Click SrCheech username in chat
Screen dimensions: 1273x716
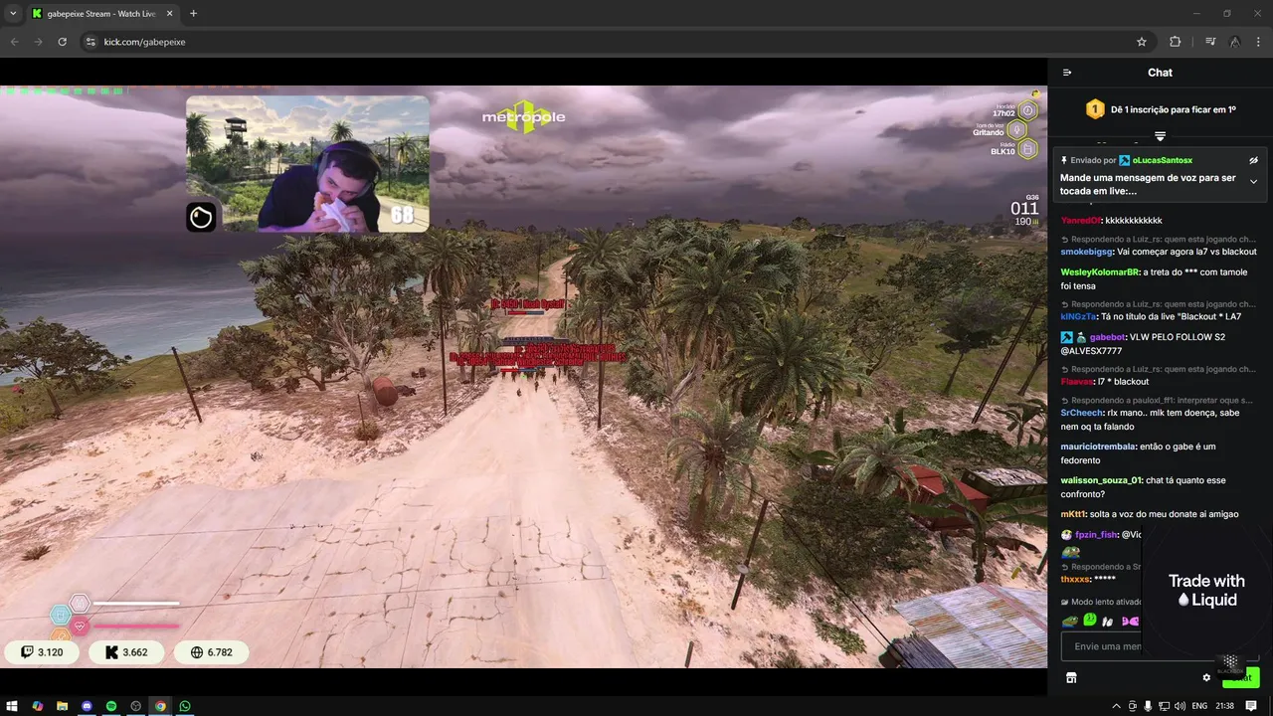[x=1082, y=414]
